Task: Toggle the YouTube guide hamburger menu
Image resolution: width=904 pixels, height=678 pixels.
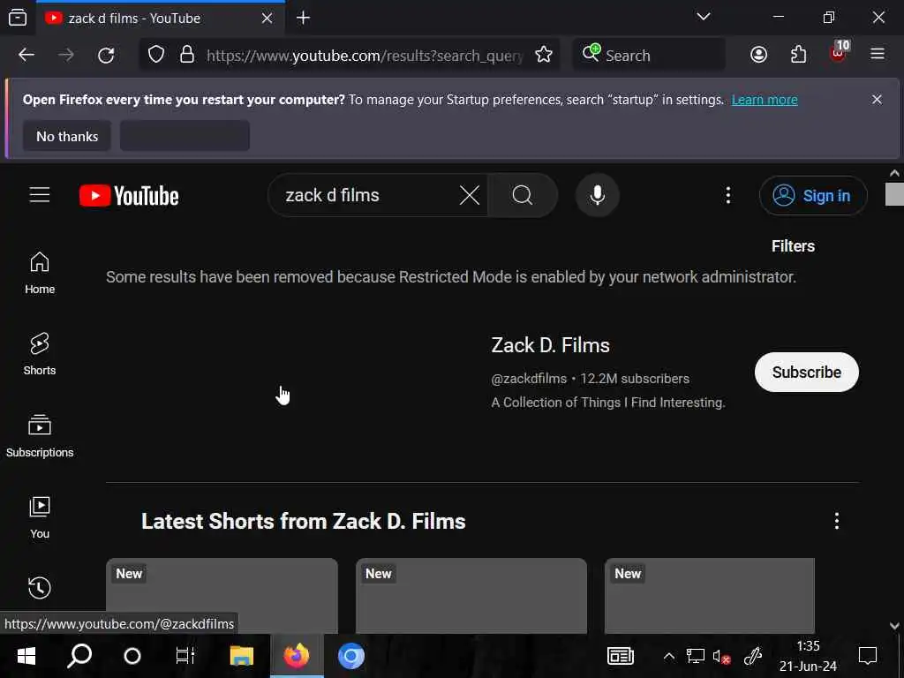Action: point(40,195)
